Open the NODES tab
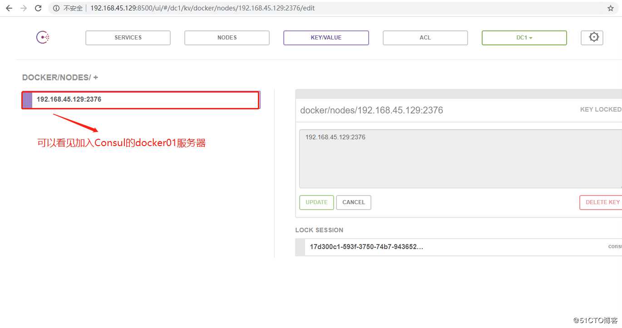The width and height of the screenshot is (622, 328). 227,38
